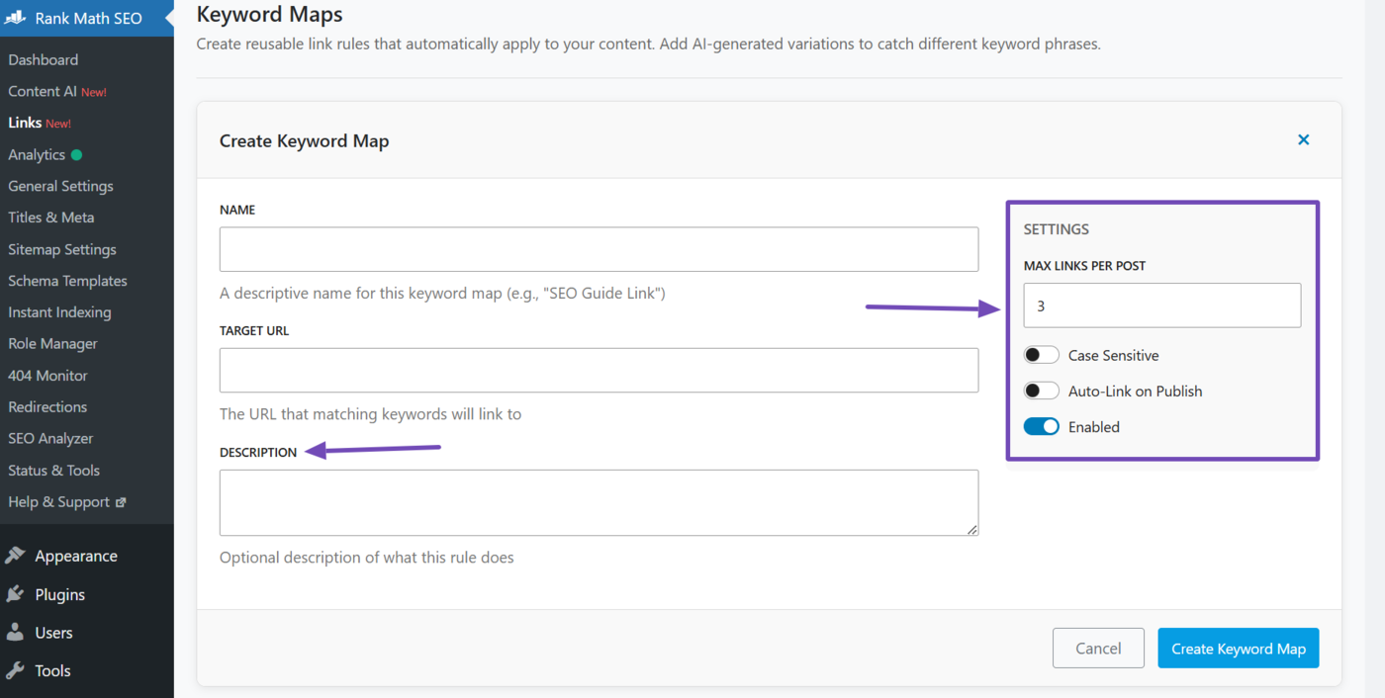Open Help & Support
Image resolution: width=1385 pixels, height=698 pixels.
pos(59,501)
